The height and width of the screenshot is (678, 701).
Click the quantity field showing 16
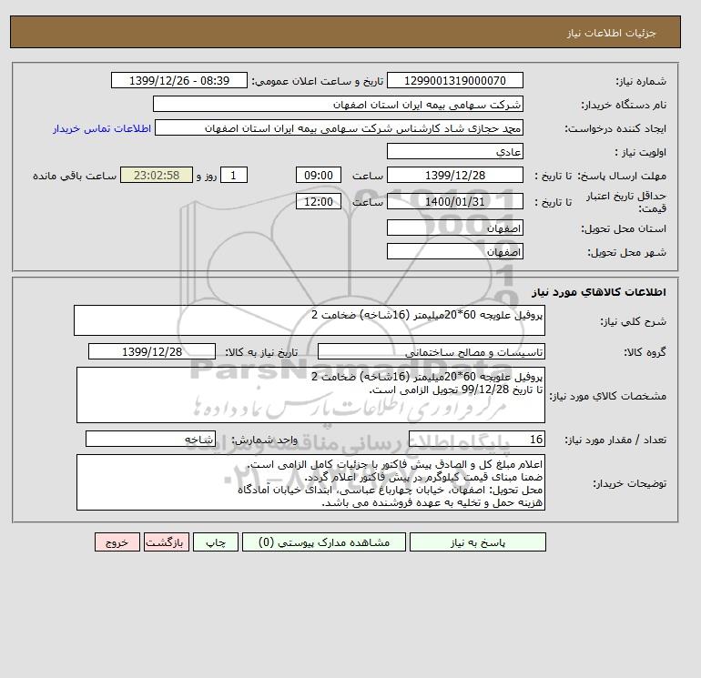coord(476,439)
